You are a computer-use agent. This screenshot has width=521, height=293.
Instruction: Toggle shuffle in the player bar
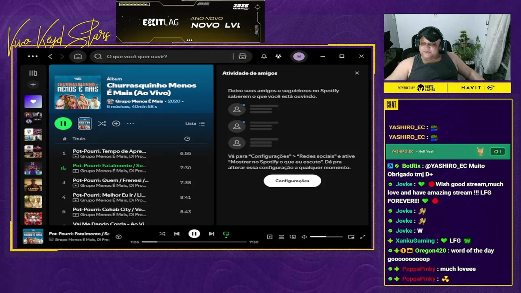pos(162,234)
